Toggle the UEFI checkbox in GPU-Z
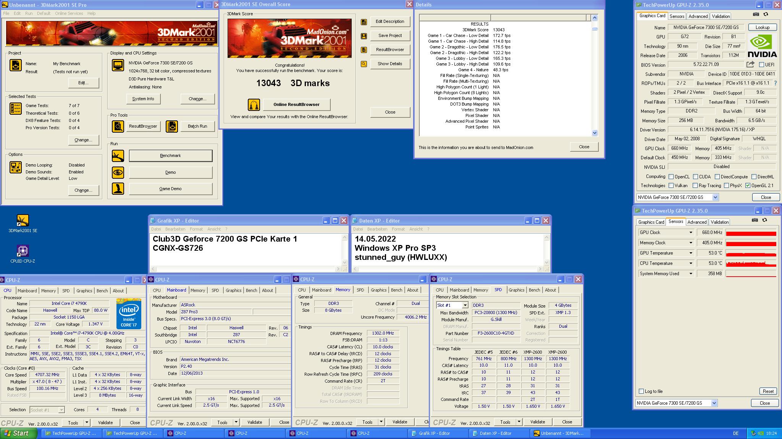The image size is (782, 439). click(761, 65)
